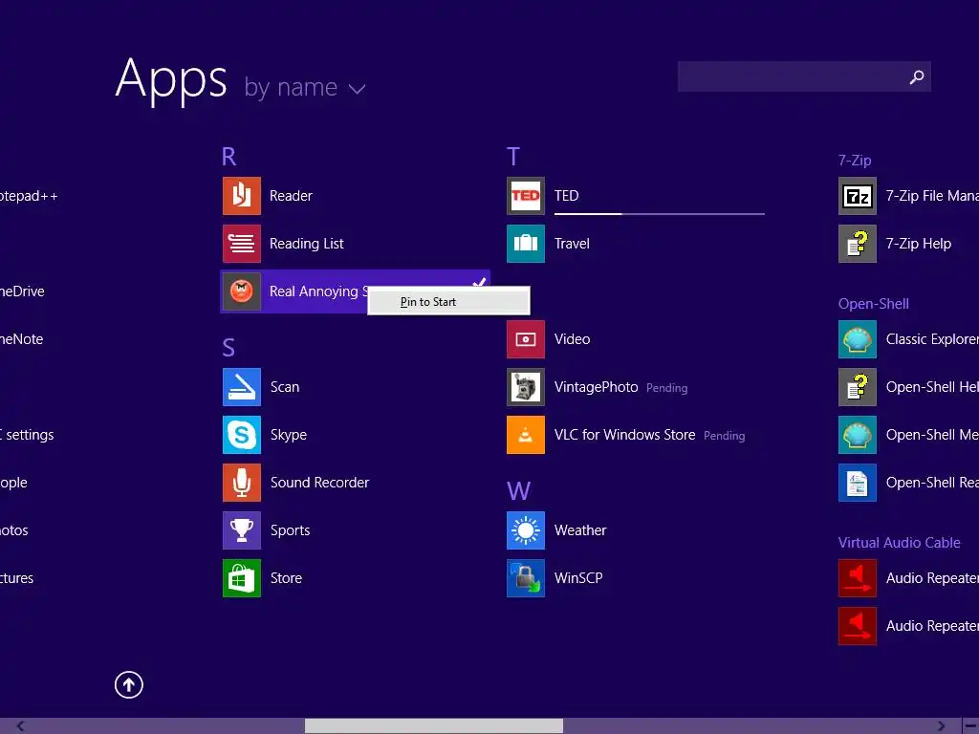Click the VintagePhoto camera icon
The image size is (979, 734).
pos(526,387)
